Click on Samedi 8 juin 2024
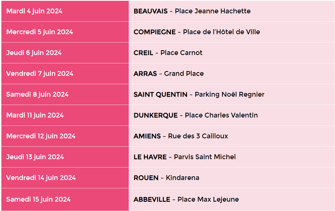 (37, 95)
